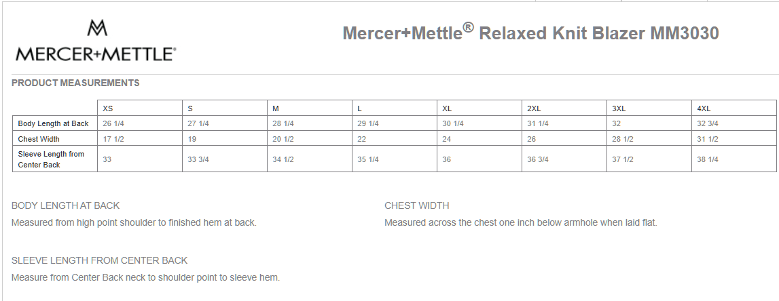Select the 3XL chest width value 28 1/2
Viewport: 779px width, 301px height.
click(x=623, y=139)
